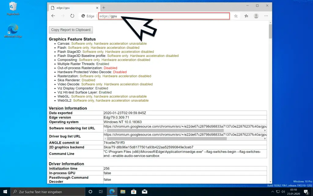This screenshot has height=196, width=313.
Task: Select the Microsoft Edge desktop shortcut
Action: point(13,31)
